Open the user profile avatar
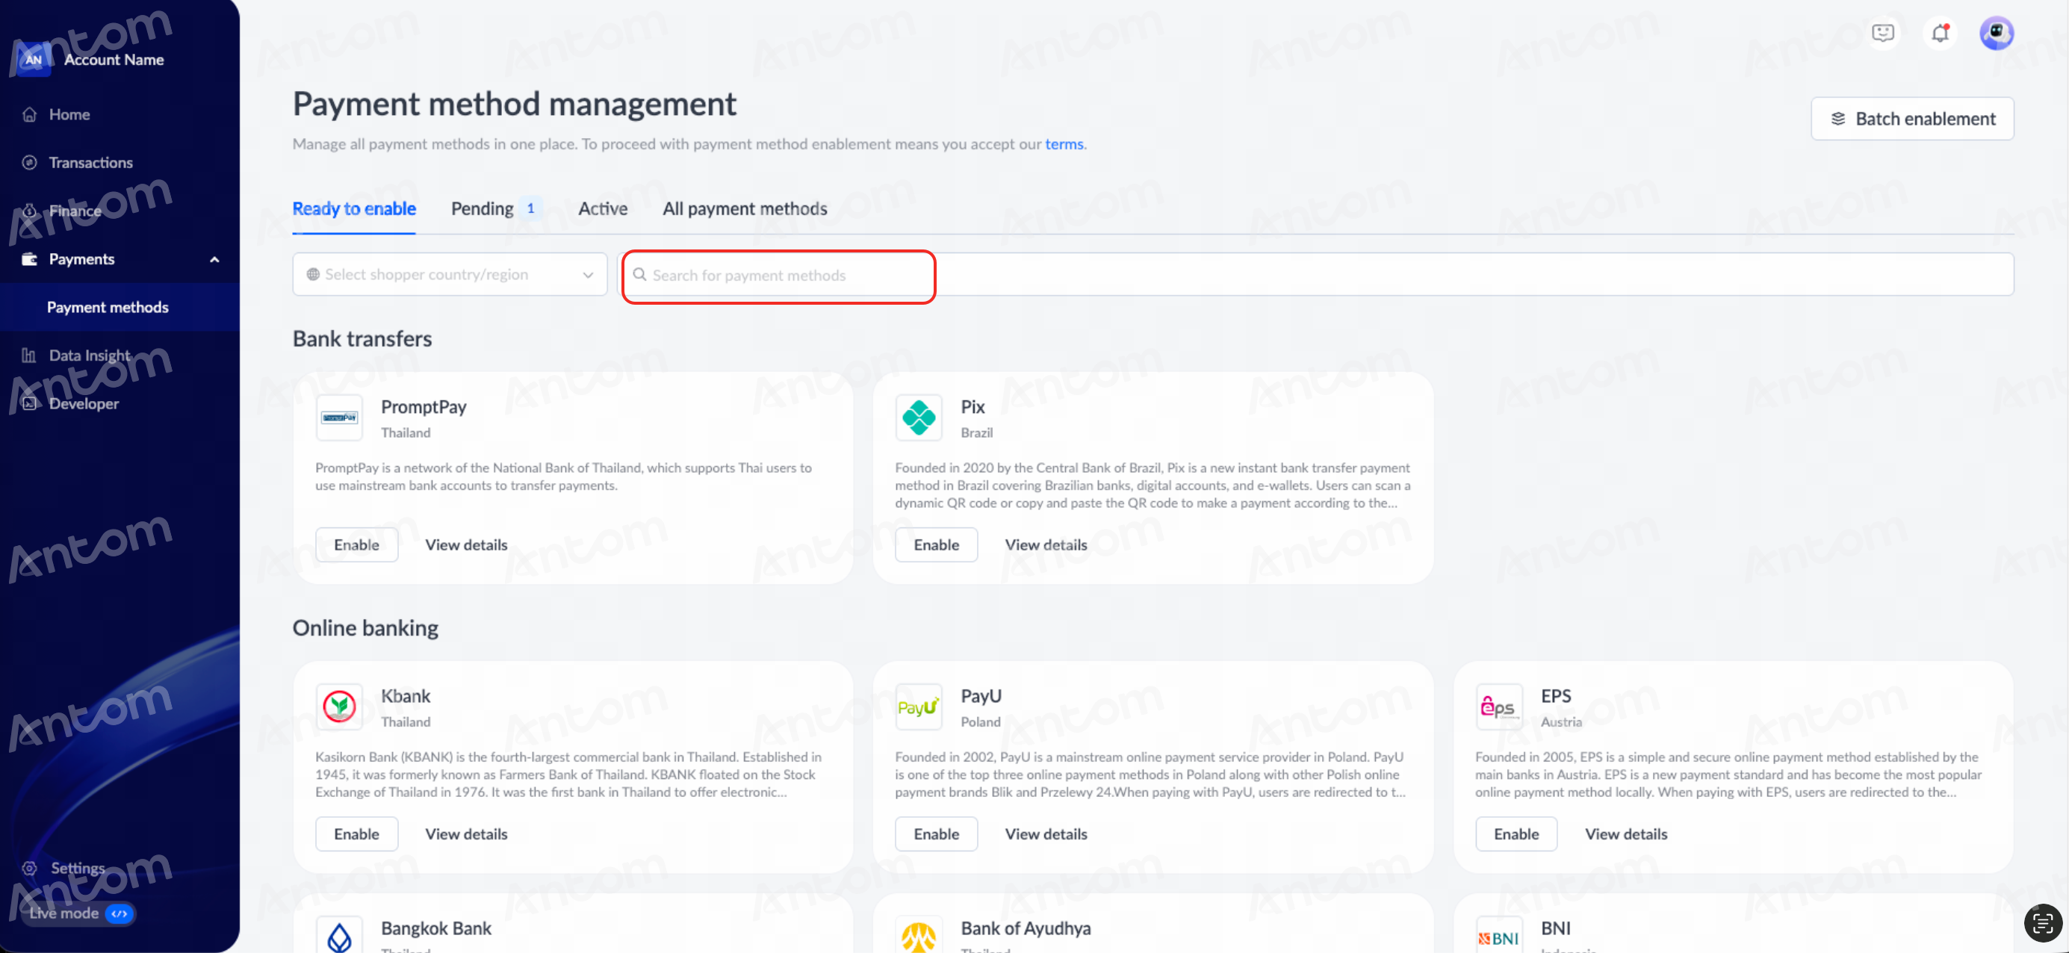Screen dimensions: 2069x953 (1996, 33)
